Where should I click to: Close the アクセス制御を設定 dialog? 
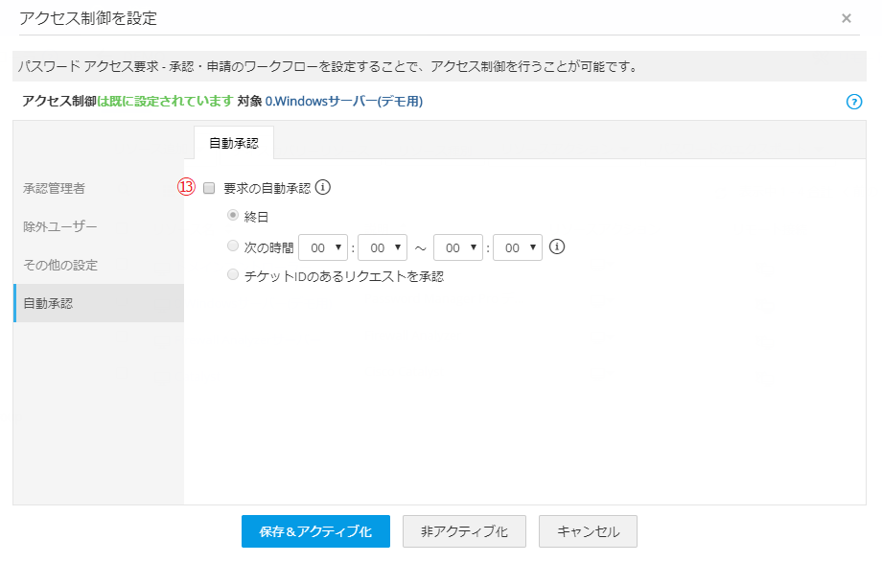pos(846,18)
